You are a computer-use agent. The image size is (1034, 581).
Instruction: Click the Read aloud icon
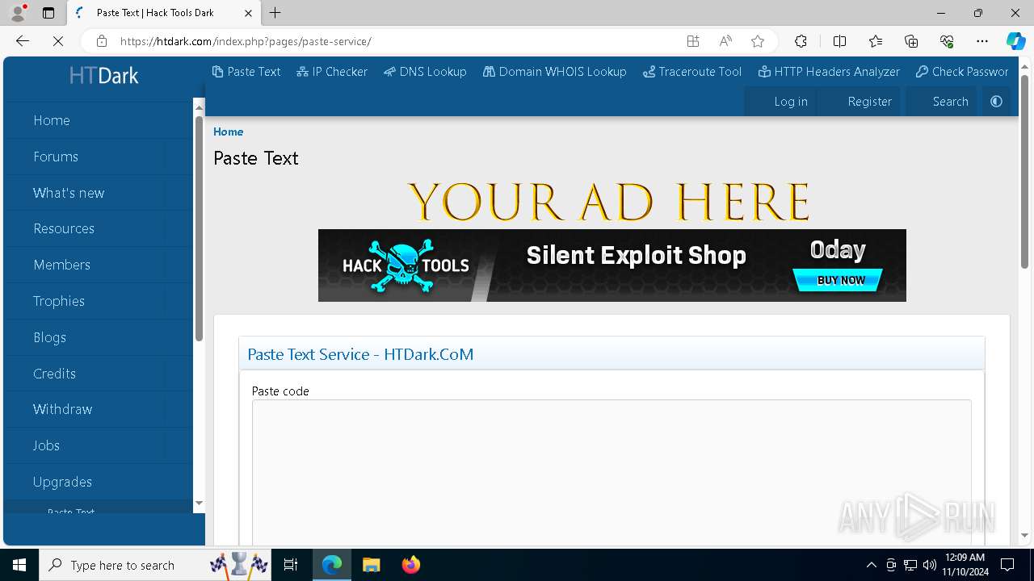[725, 41]
